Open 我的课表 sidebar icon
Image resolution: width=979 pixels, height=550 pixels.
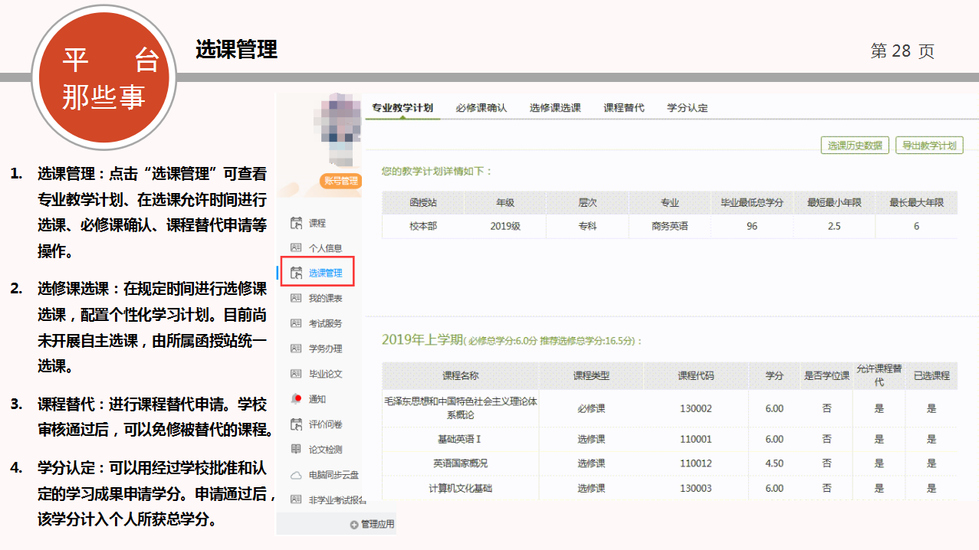(x=296, y=298)
